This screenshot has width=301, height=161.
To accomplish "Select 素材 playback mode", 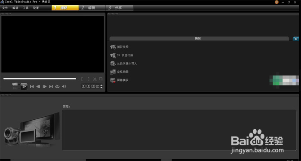I will click(x=15, y=88).
